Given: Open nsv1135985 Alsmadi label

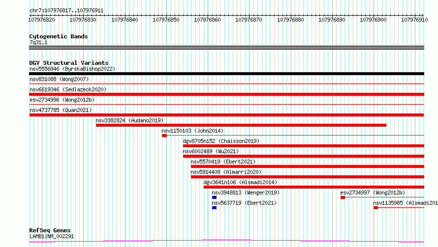Looking at the screenshot, I should click(x=406, y=203).
